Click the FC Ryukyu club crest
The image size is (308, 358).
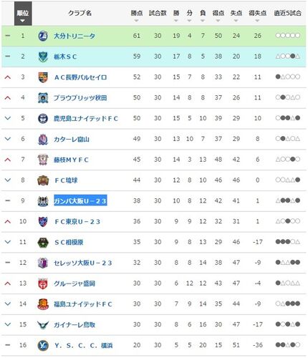pos(43,180)
